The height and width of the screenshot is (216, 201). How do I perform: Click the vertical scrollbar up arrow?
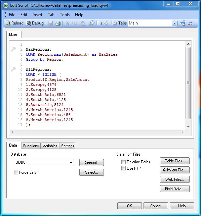click(188, 44)
